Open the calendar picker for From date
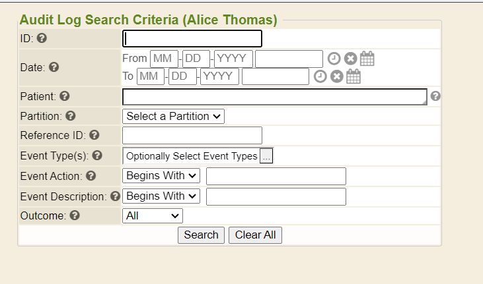The image size is (483, 284). coord(367,59)
